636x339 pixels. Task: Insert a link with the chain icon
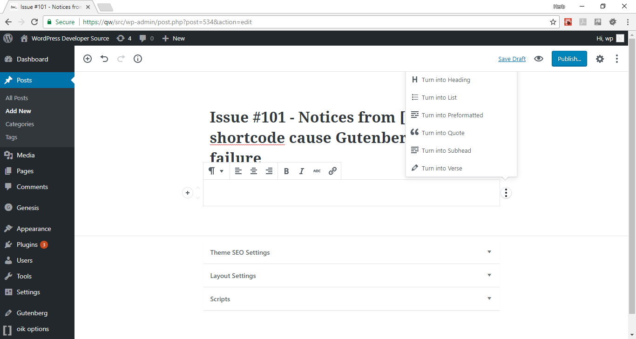(x=332, y=170)
